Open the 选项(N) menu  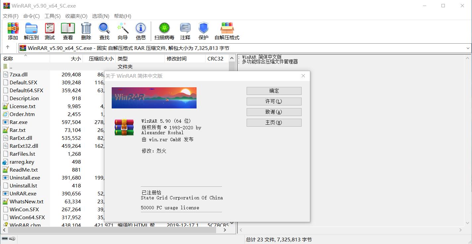click(x=100, y=16)
